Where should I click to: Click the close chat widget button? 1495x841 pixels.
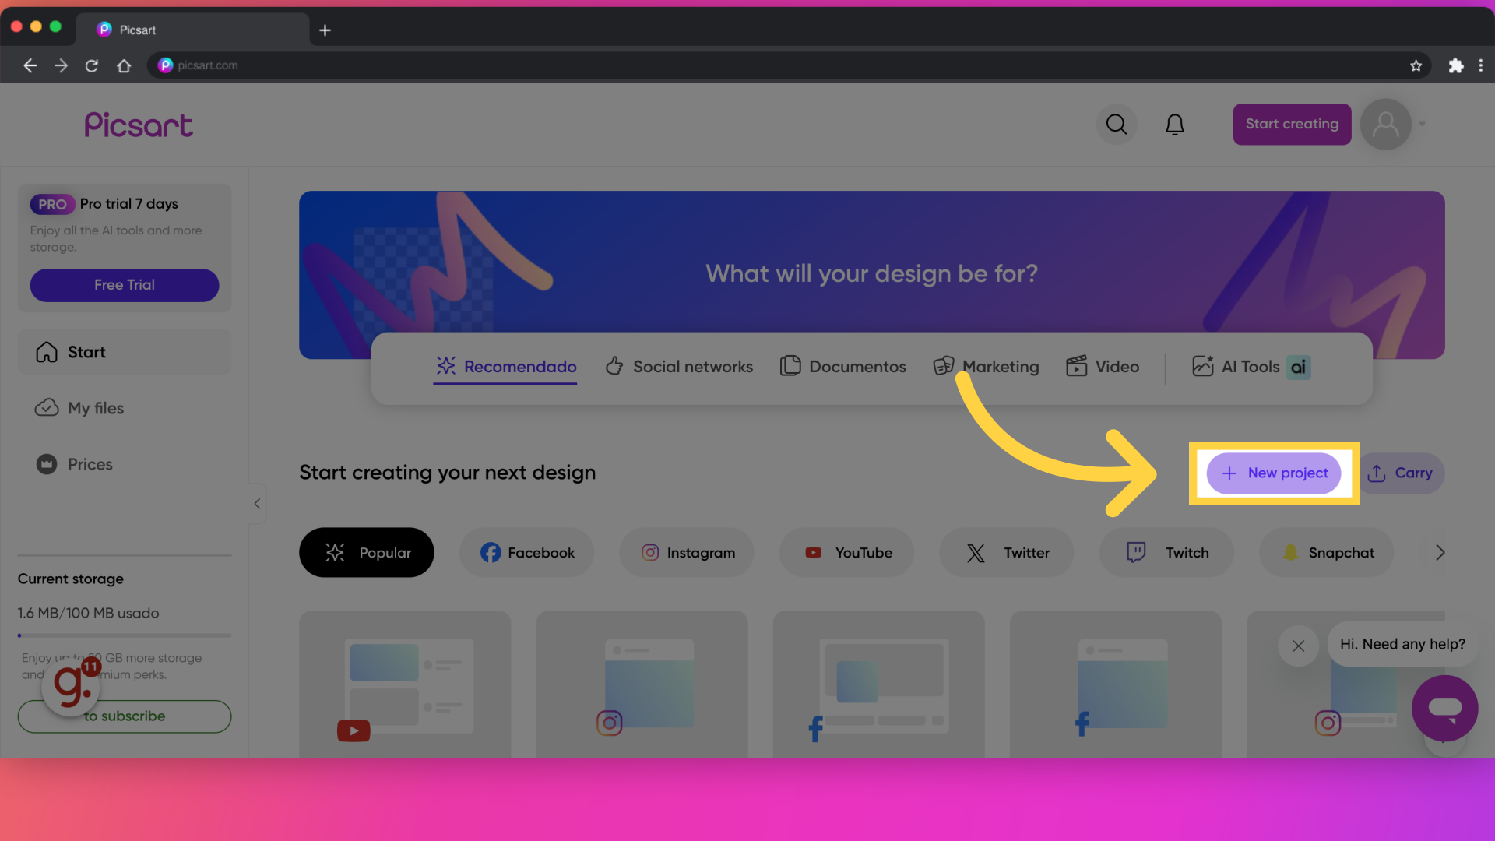click(1298, 645)
